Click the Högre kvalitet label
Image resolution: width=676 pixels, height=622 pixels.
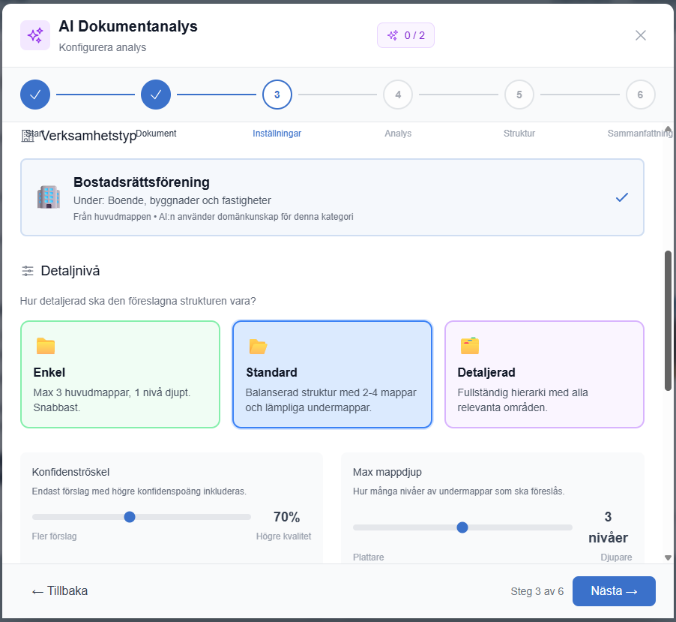(284, 536)
